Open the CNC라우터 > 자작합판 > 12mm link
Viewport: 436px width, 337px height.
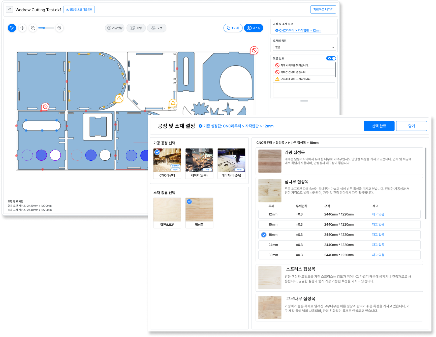tap(300, 30)
